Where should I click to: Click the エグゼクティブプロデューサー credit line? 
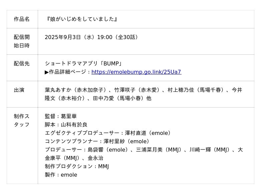point(108,133)
